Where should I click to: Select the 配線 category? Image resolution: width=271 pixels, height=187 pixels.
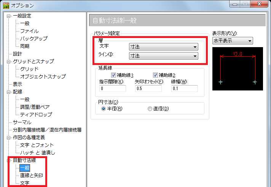click(18, 92)
